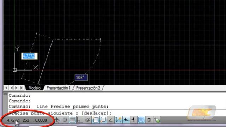Screen dimensions: 226x127
Task: Toggle Polar Tracking icon
Action: coord(88,120)
